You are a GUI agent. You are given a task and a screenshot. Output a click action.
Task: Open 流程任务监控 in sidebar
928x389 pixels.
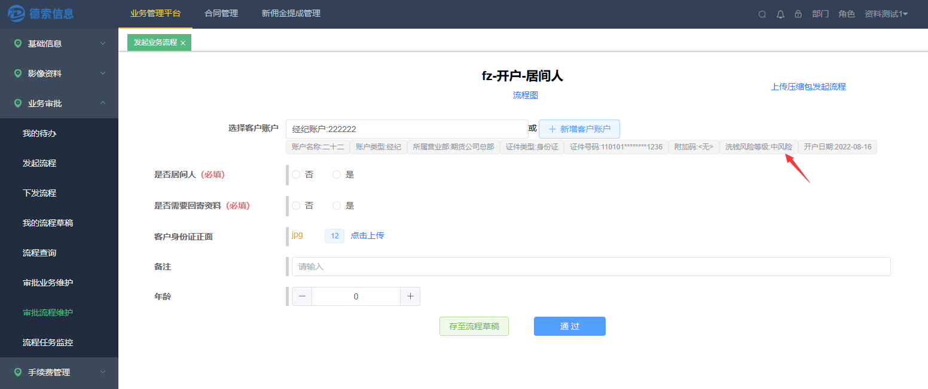click(x=48, y=342)
